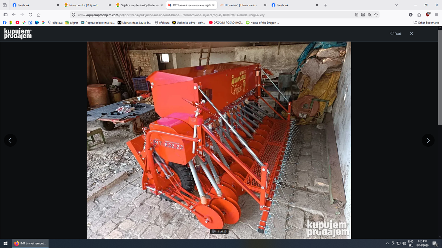Open the volume control tray icon
Image resolution: width=442 pixels, height=248 pixels.
pyautogui.click(x=404, y=244)
